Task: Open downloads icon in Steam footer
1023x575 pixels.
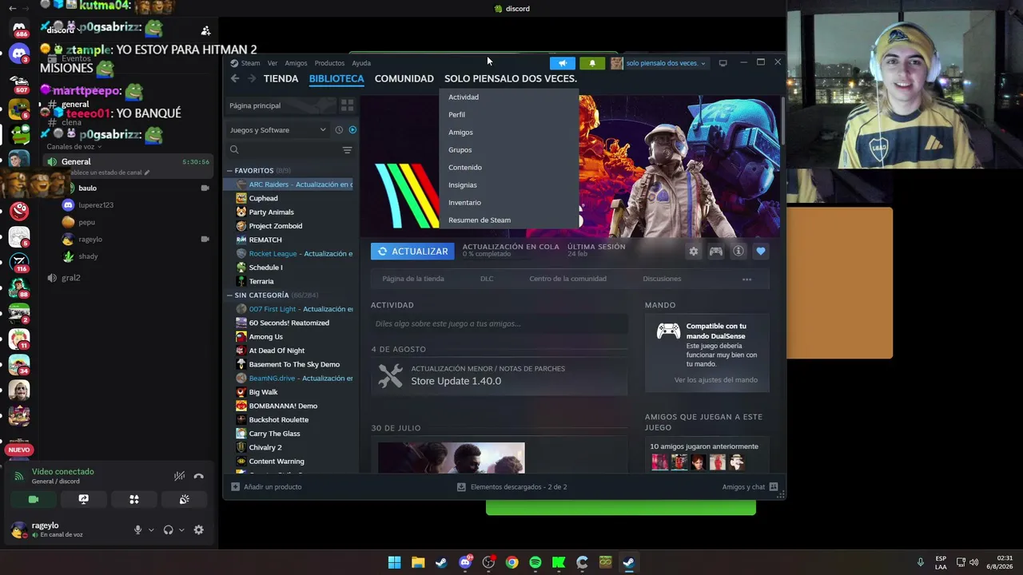Action: point(461,487)
